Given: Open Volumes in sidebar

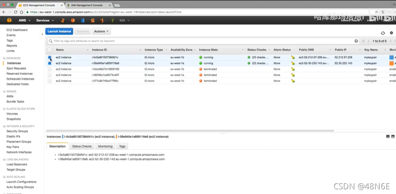Looking at the screenshot, I should (x=12, y=114).
